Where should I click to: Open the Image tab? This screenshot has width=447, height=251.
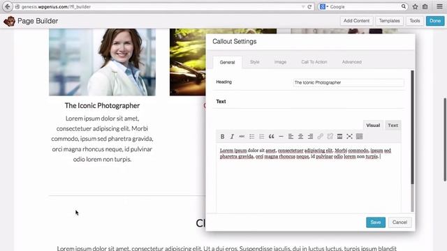coord(280,62)
